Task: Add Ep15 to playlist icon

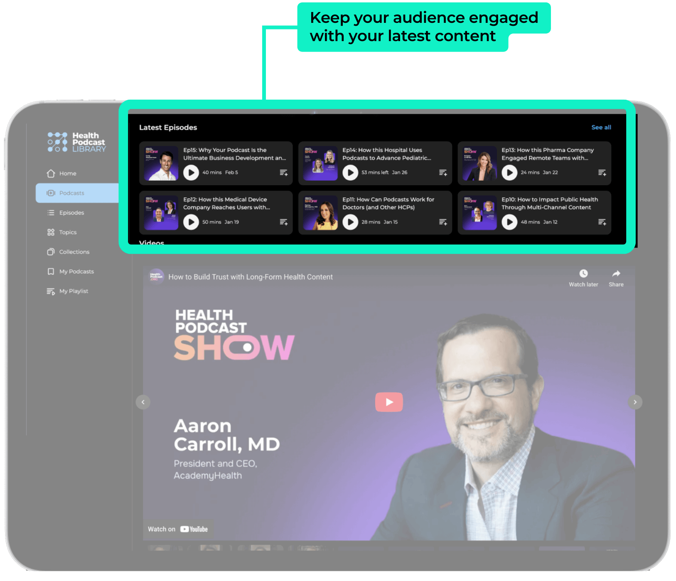Action: tap(284, 173)
